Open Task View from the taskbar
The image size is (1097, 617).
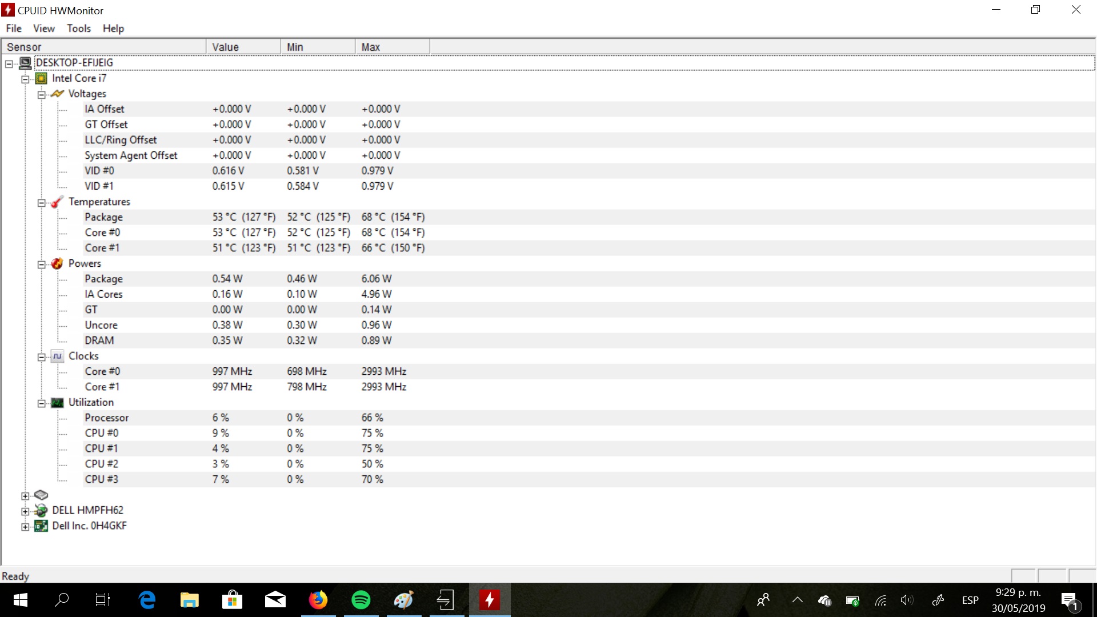click(x=103, y=600)
